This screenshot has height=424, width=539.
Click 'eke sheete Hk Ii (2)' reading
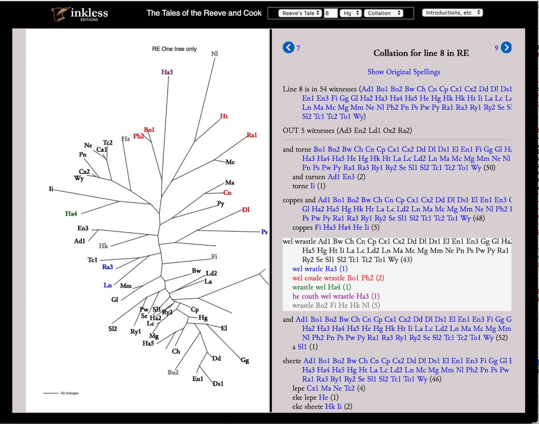[x=322, y=406]
